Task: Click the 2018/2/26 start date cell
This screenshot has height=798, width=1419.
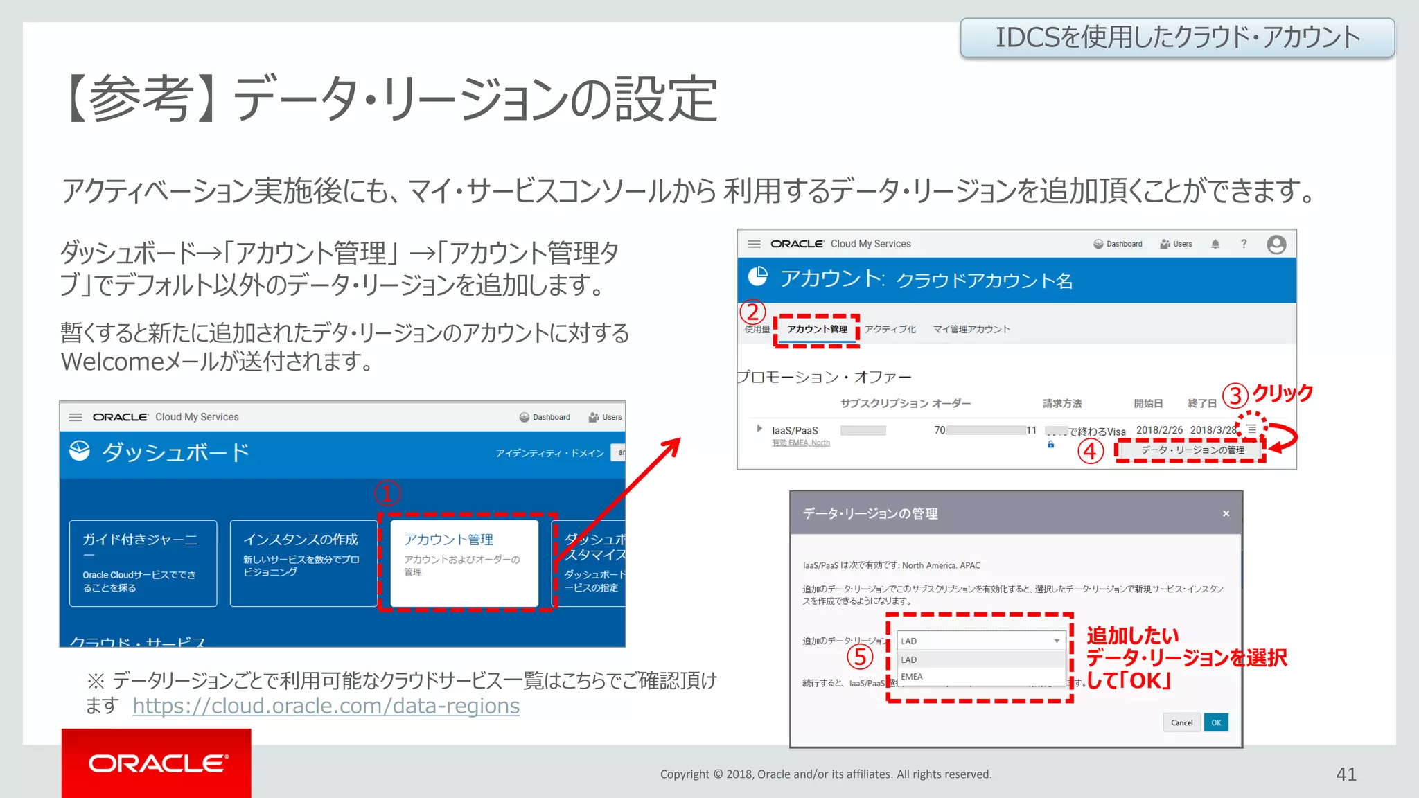Action: (x=1159, y=429)
